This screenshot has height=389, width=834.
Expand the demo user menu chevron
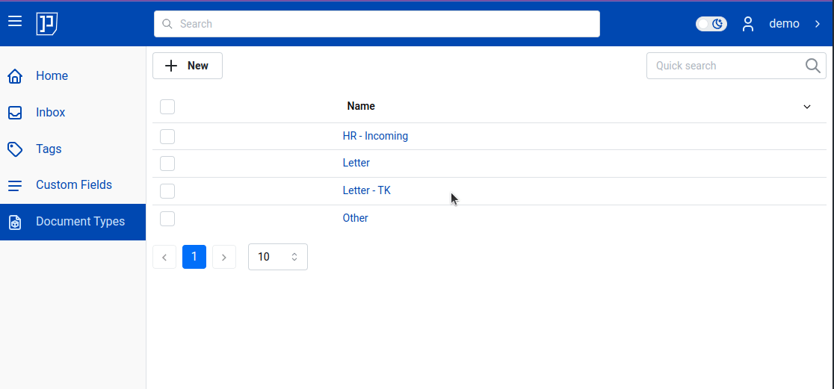tap(818, 24)
